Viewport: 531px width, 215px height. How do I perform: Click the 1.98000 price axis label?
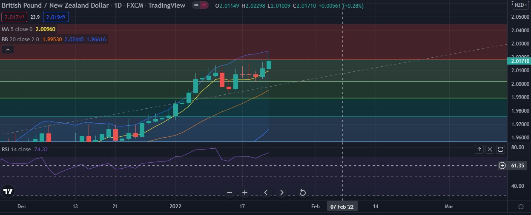pyautogui.click(x=520, y=111)
